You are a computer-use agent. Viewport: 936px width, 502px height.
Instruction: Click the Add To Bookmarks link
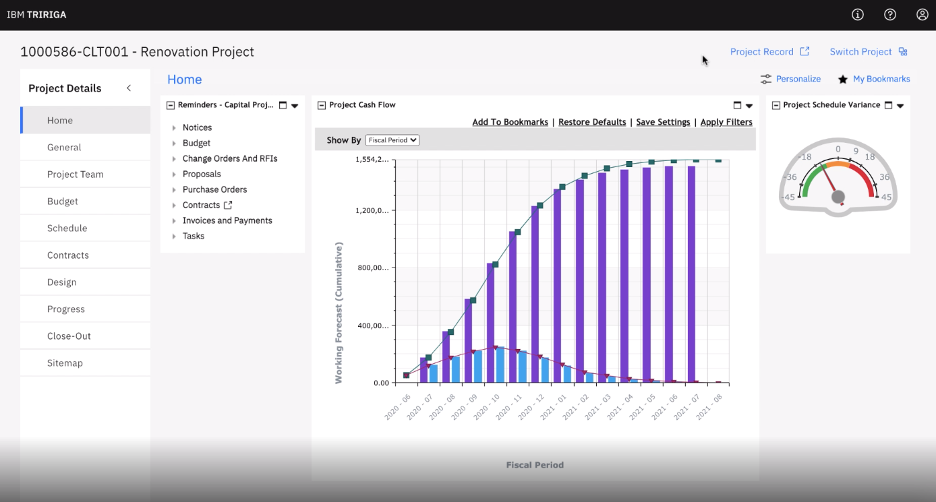pos(510,122)
